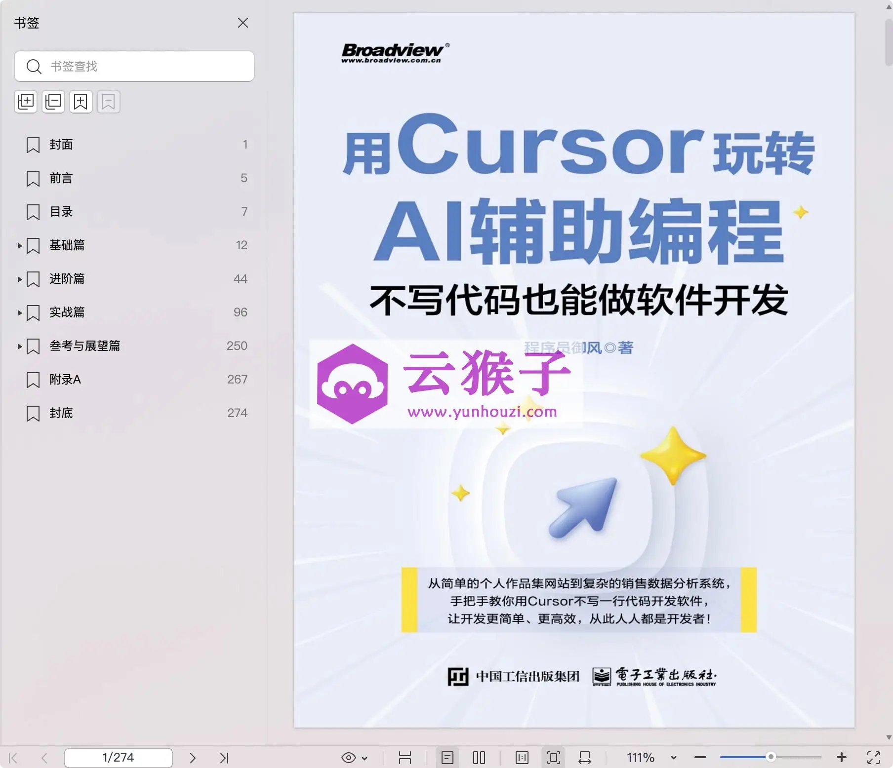Close the bookmarks panel

243,23
